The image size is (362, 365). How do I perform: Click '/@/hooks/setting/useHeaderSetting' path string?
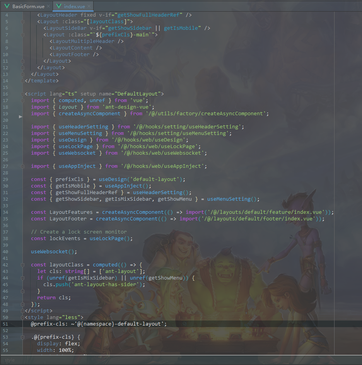click(188, 127)
